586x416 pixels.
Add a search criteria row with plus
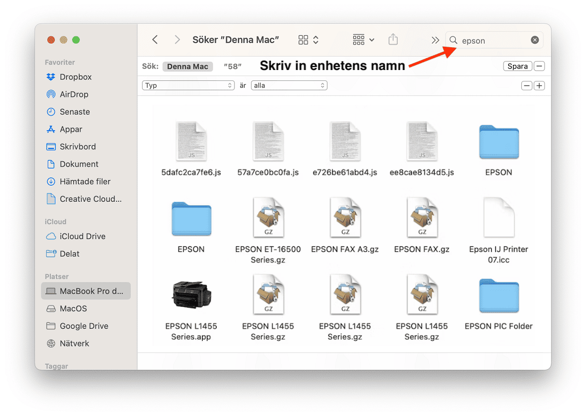tap(539, 86)
